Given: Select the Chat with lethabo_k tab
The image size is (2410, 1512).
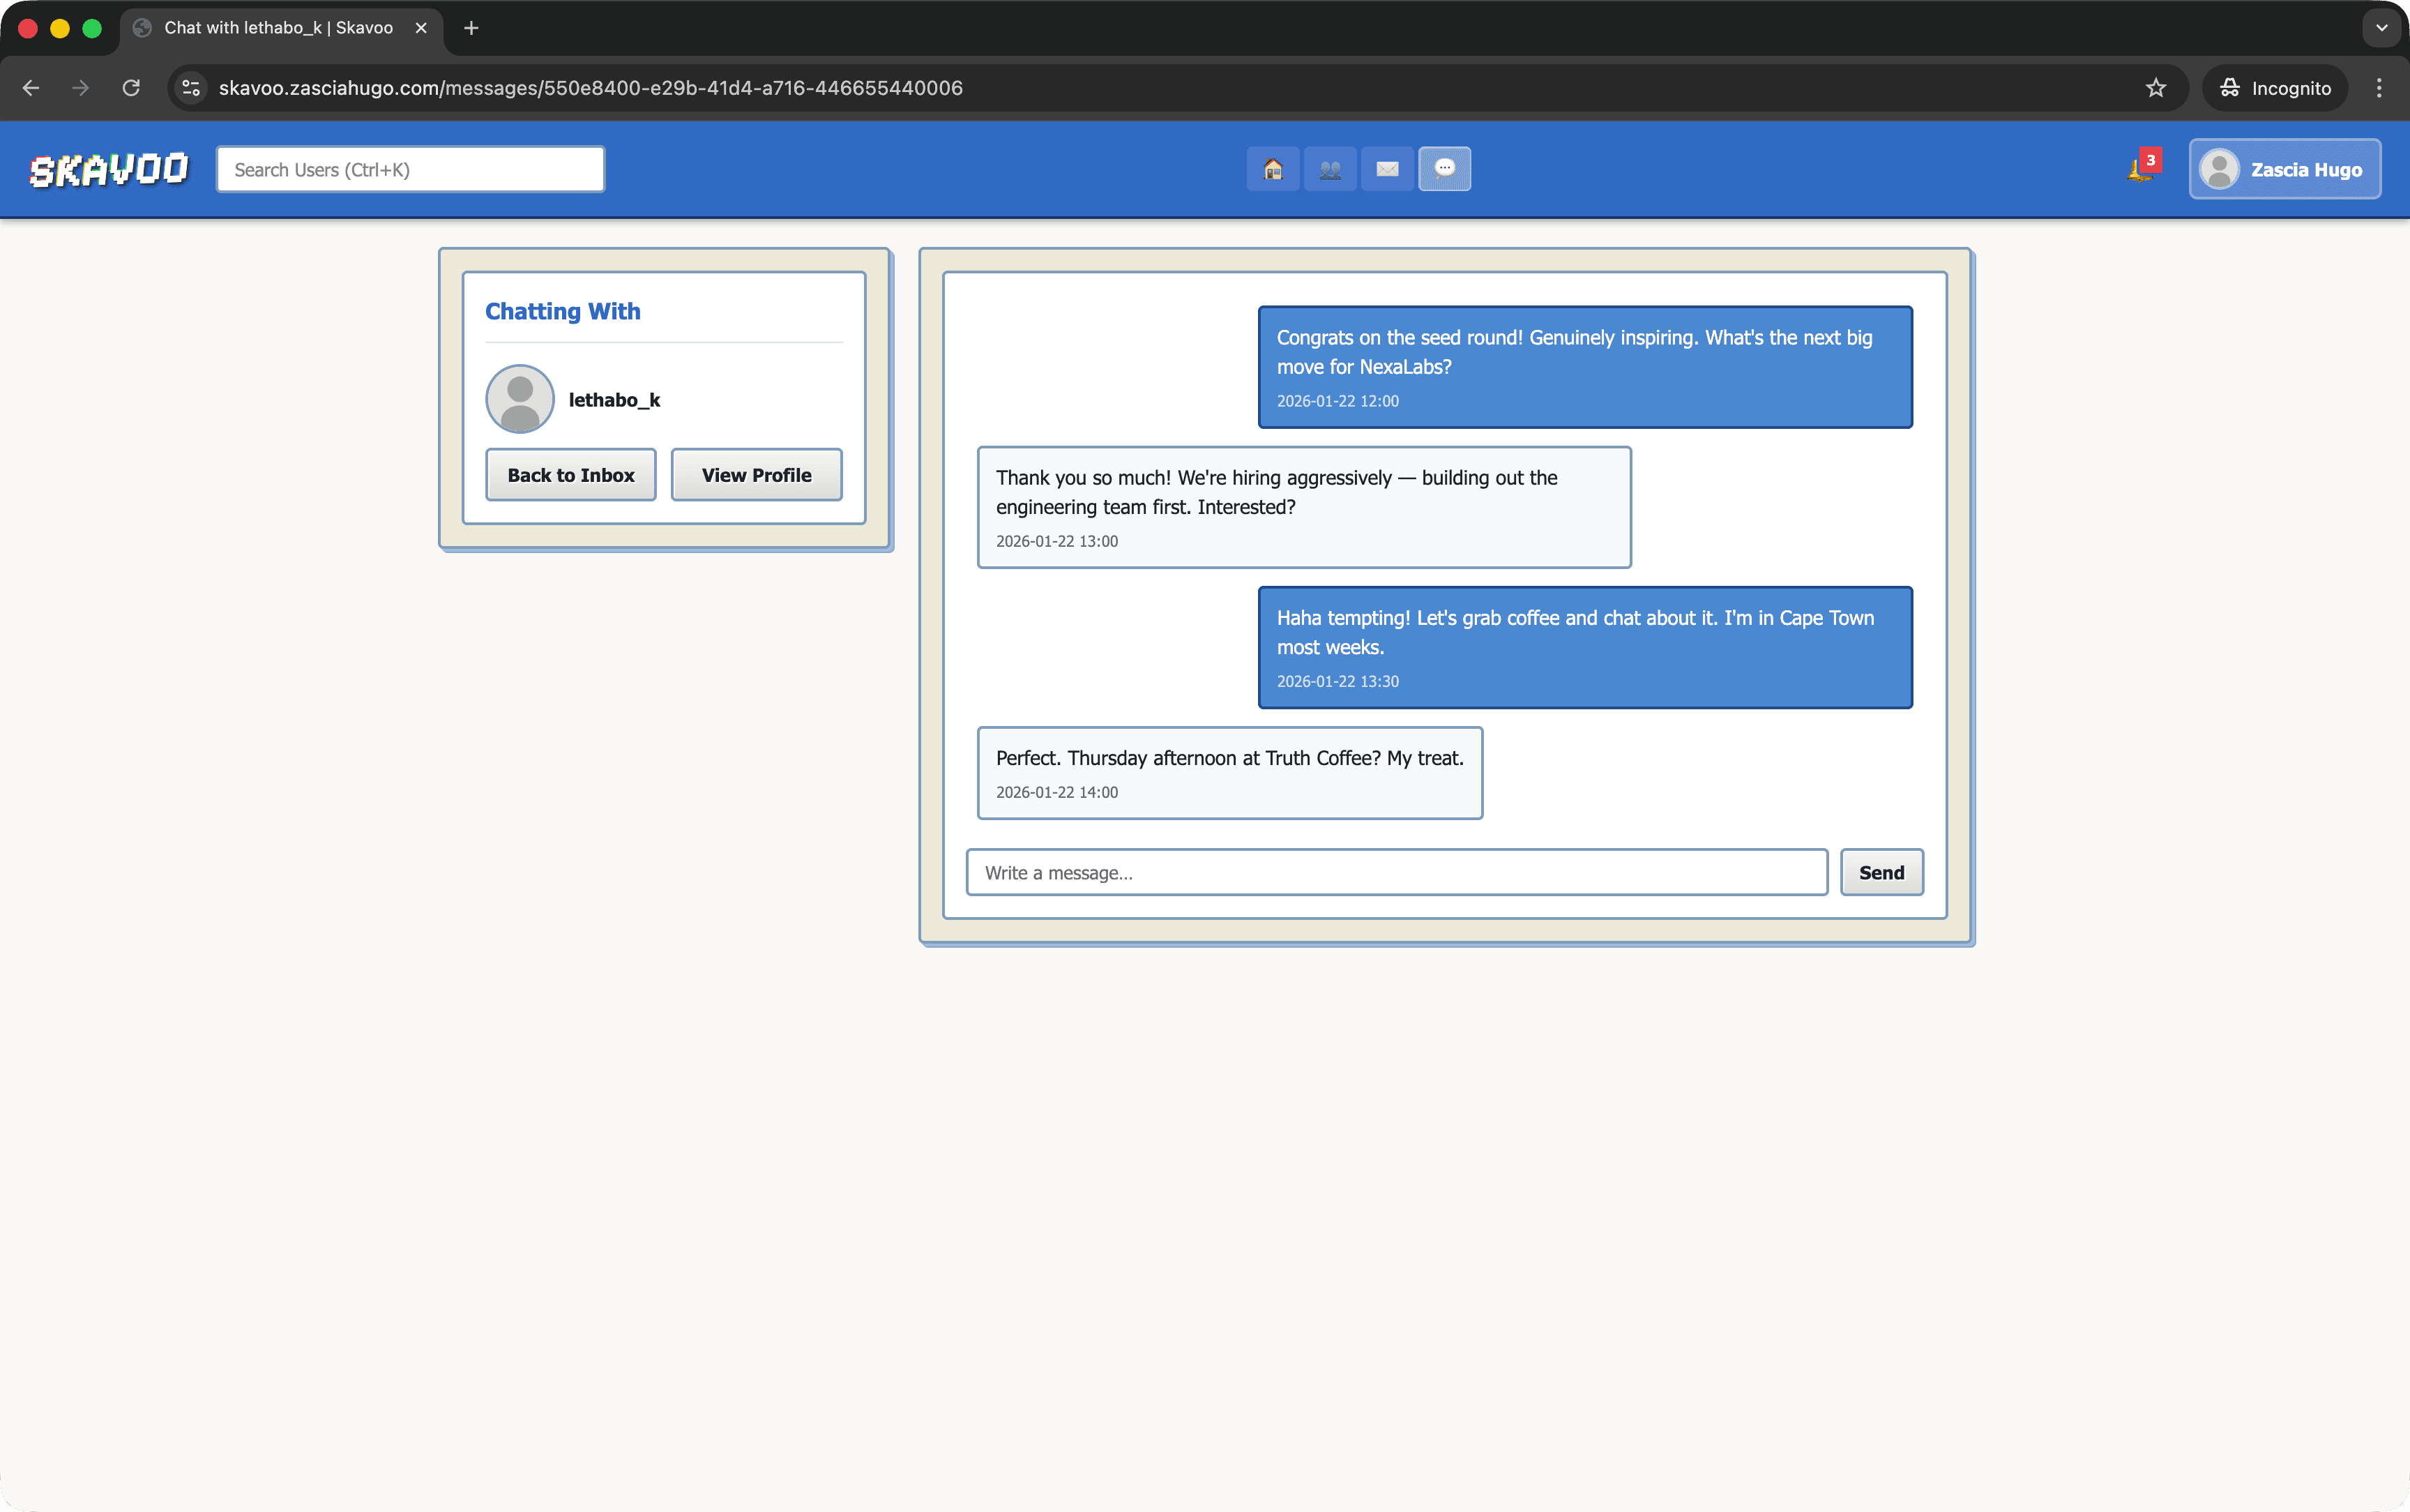Looking at the screenshot, I should [278, 28].
